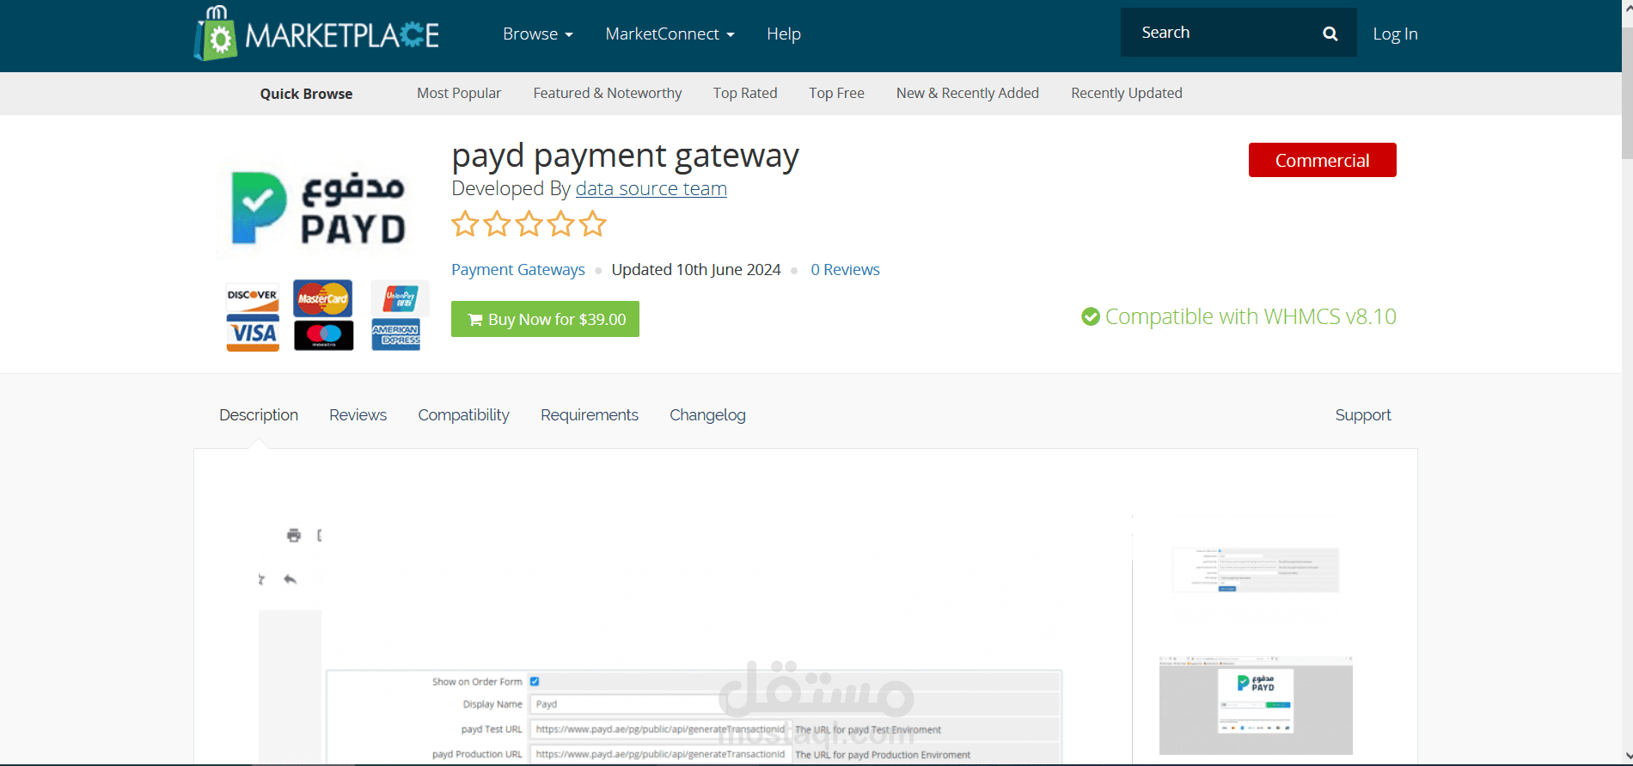Click 'Compatible with WHMCS v8.10' text

click(x=1251, y=317)
